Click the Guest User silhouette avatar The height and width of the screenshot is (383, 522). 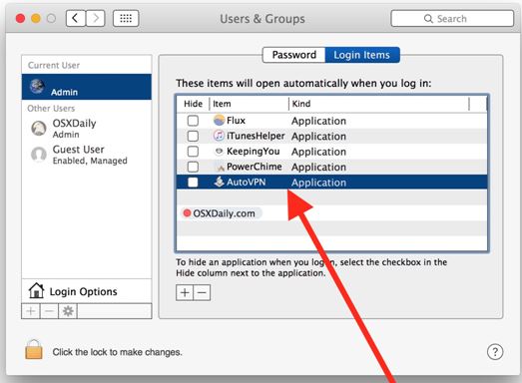pos(39,155)
